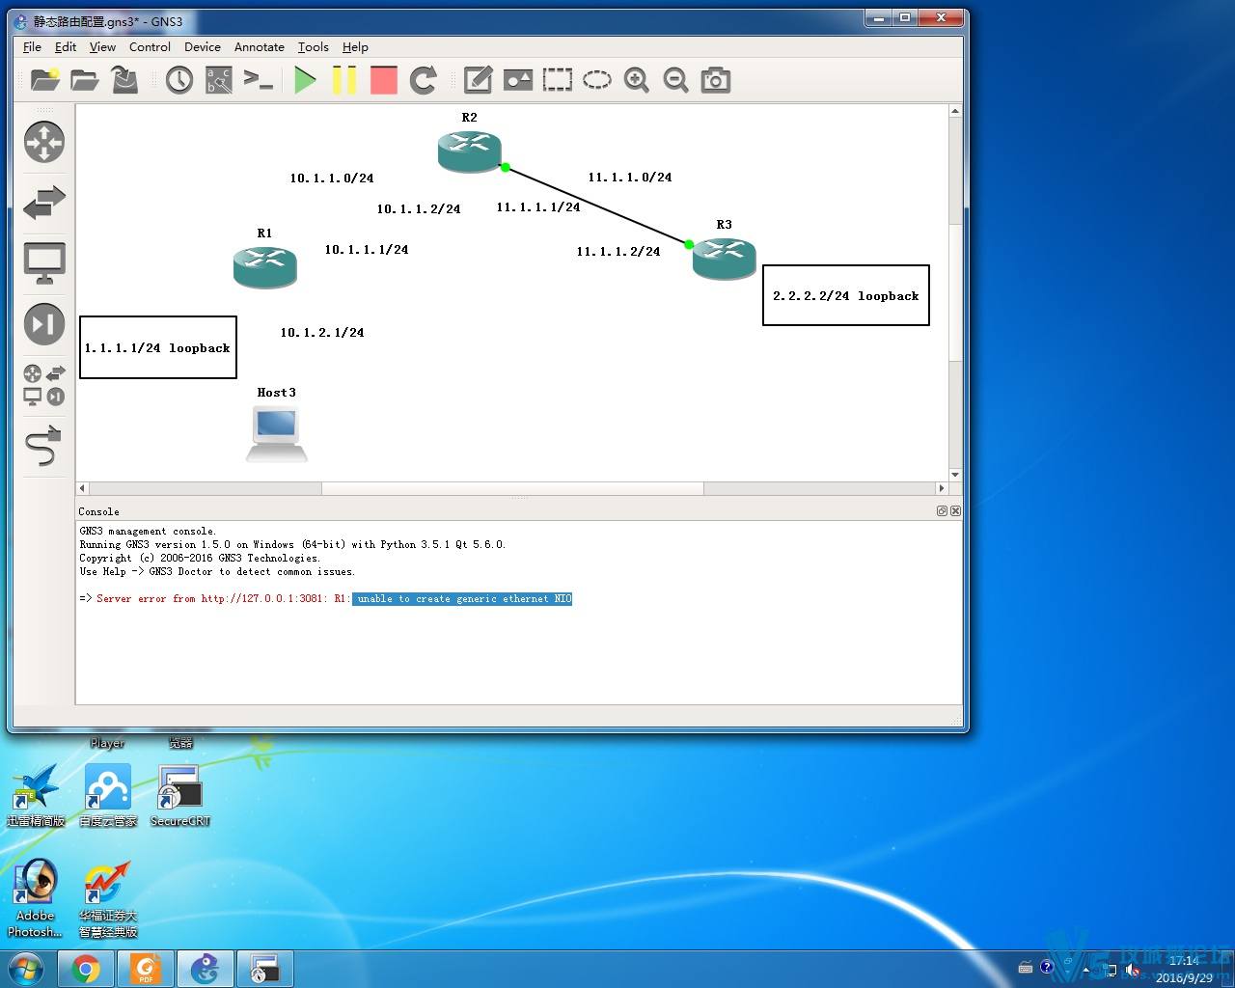Select the Host3 computer node
1235x988 pixels.
click(277, 434)
